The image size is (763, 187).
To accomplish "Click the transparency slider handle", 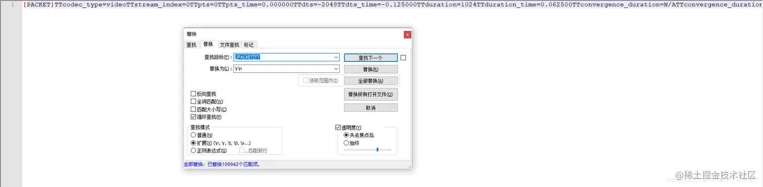I will pos(377,149).
